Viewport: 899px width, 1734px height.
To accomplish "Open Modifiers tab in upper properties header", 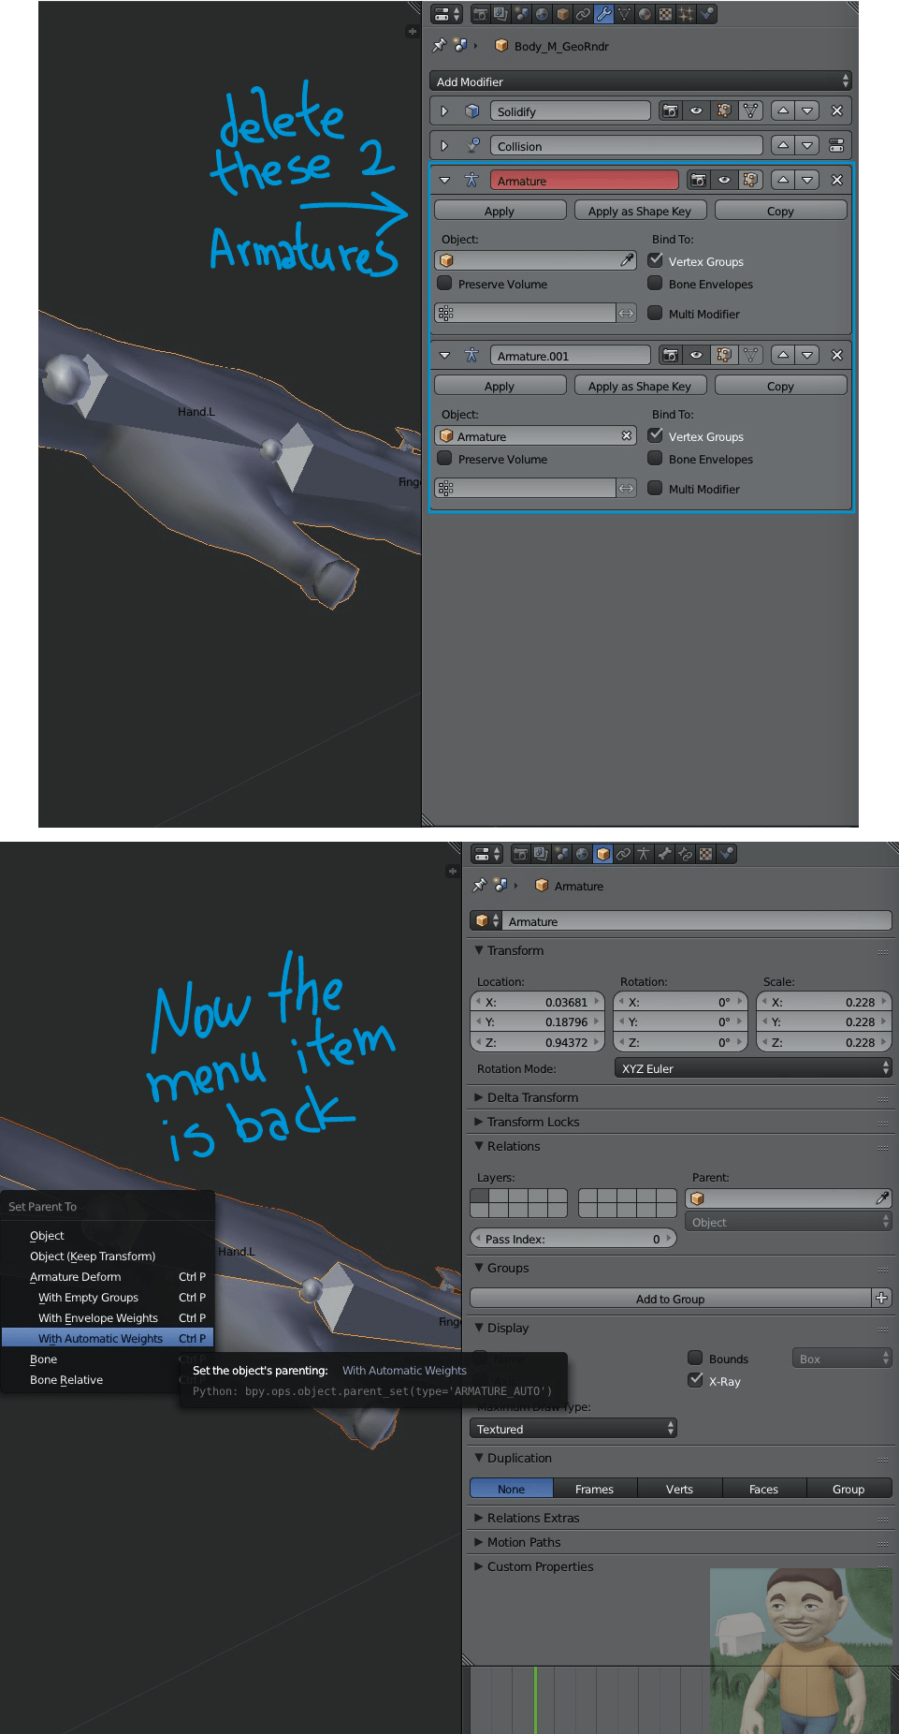I will [603, 14].
